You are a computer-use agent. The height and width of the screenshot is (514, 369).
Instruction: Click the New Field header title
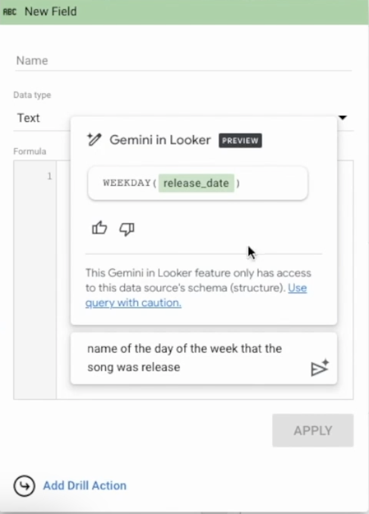click(x=51, y=11)
